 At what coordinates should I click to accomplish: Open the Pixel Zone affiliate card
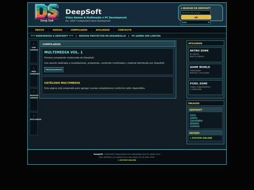[205, 88]
